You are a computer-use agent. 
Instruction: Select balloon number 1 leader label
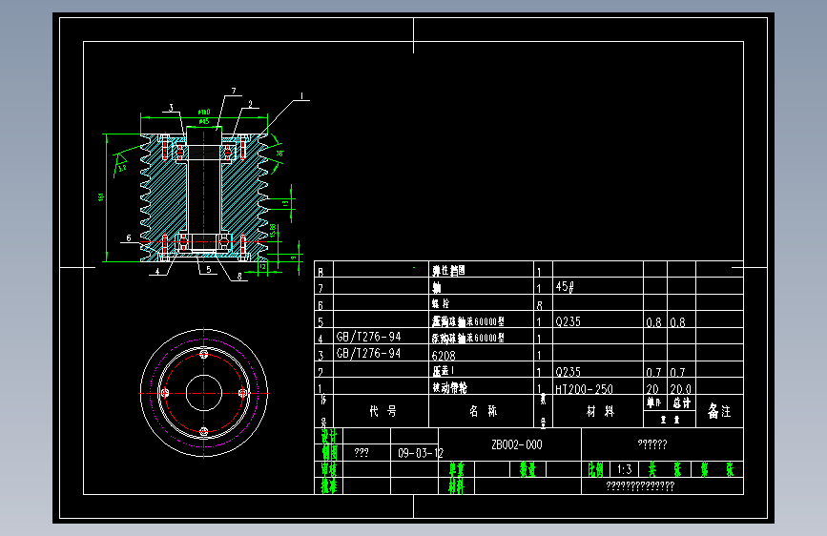(301, 96)
